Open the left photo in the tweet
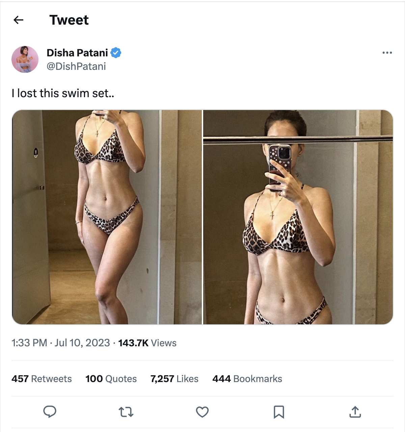The width and height of the screenshot is (405, 432). point(107,217)
